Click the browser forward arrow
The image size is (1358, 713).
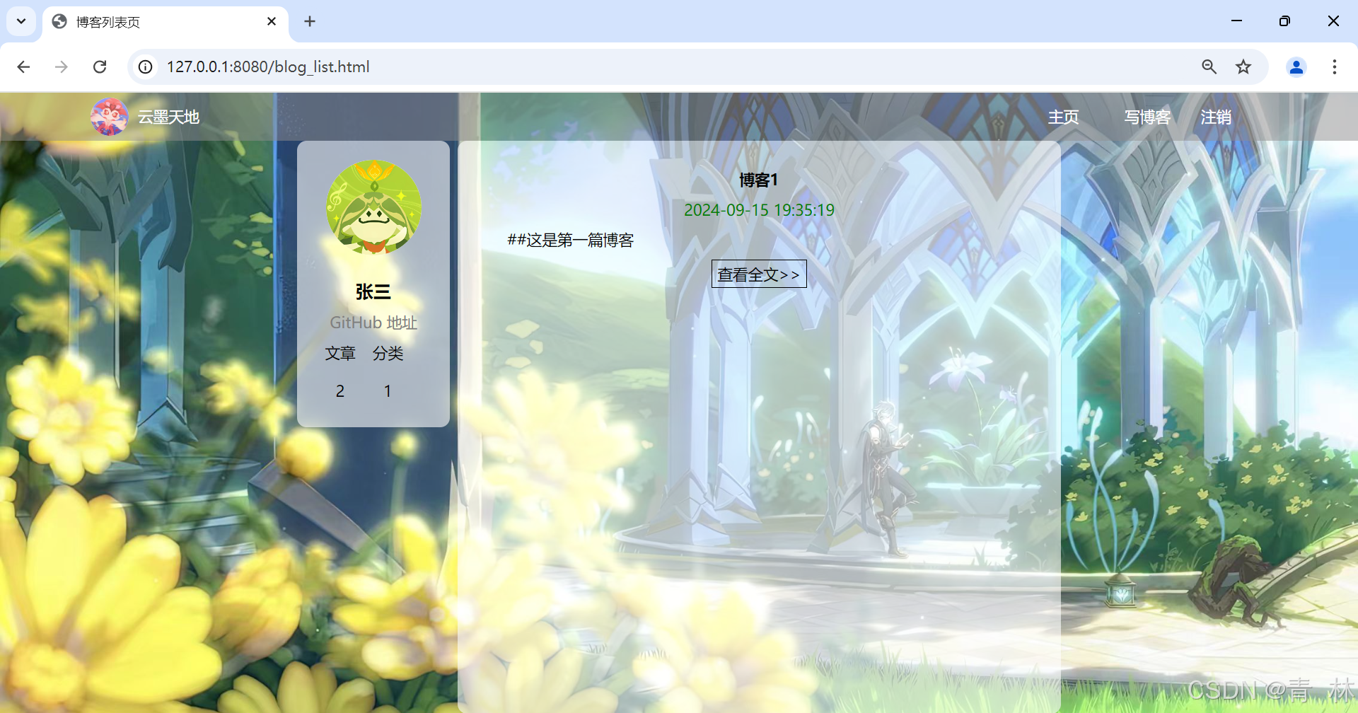[x=62, y=66]
